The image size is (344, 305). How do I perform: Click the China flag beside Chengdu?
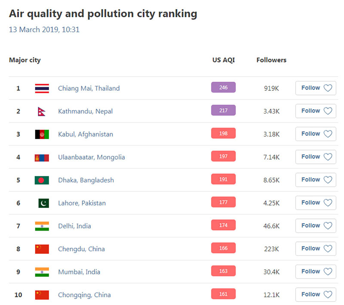(42, 249)
